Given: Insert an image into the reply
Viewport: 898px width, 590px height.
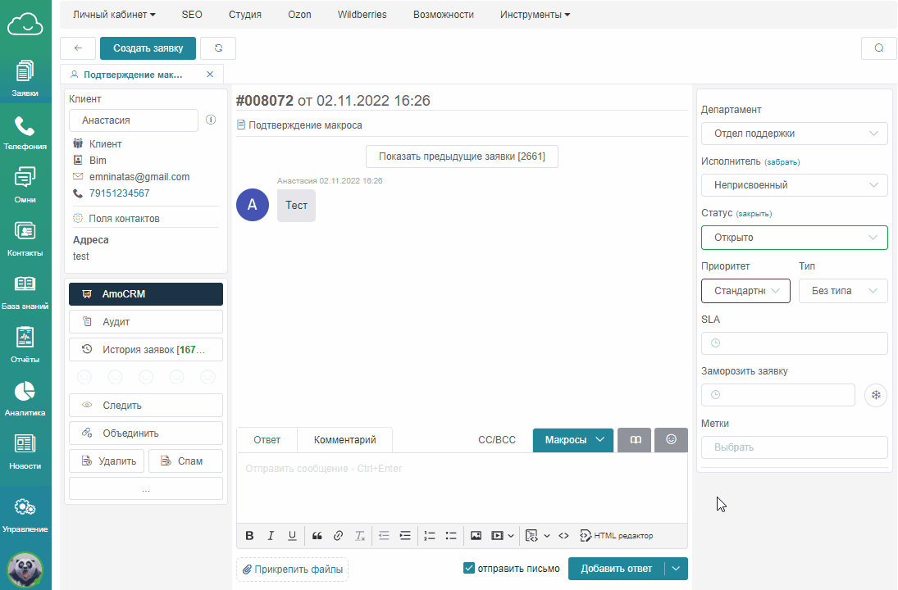Looking at the screenshot, I should [x=476, y=536].
